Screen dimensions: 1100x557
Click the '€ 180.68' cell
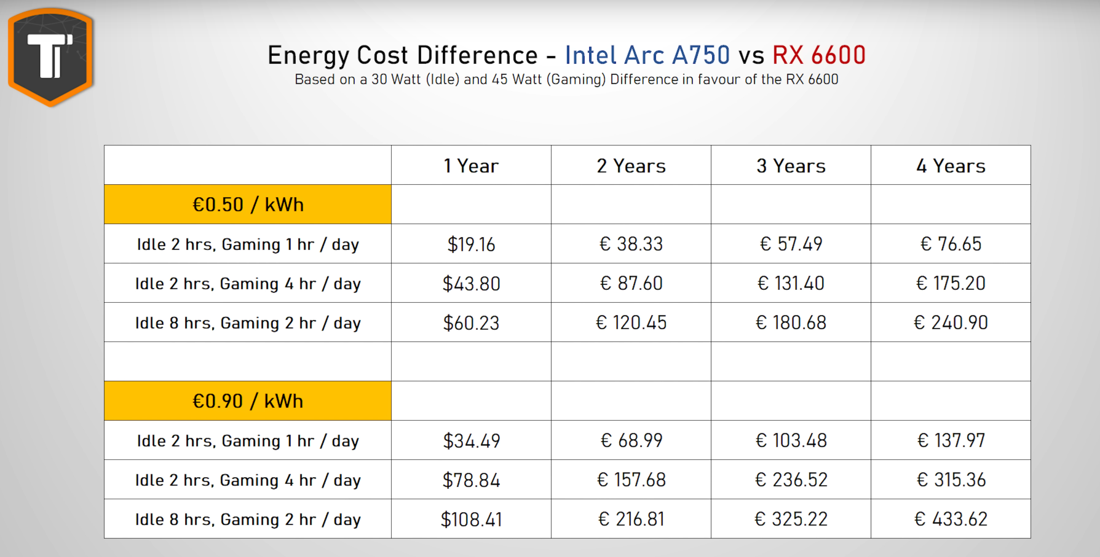[x=791, y=322]
